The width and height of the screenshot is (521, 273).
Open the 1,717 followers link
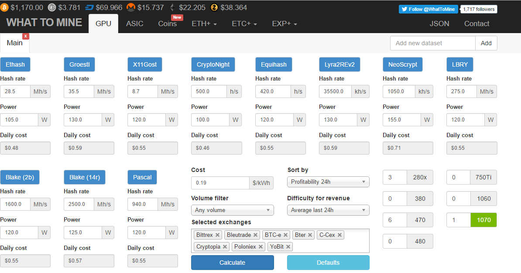click(478, 9)
